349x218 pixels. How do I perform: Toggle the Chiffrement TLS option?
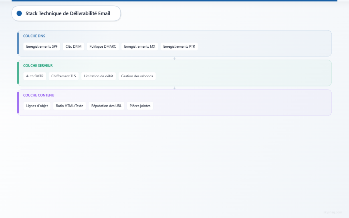[63, 76]
